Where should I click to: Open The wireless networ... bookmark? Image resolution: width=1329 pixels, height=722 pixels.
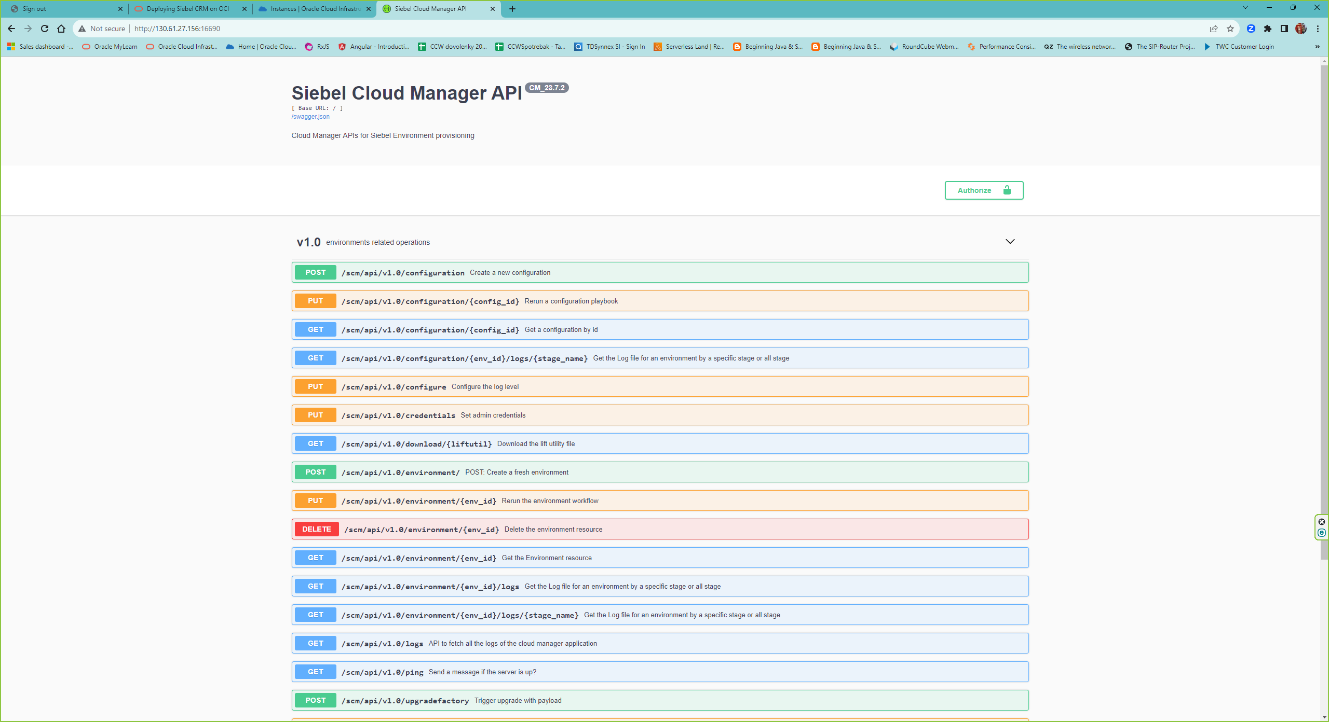click(1080, 47)
